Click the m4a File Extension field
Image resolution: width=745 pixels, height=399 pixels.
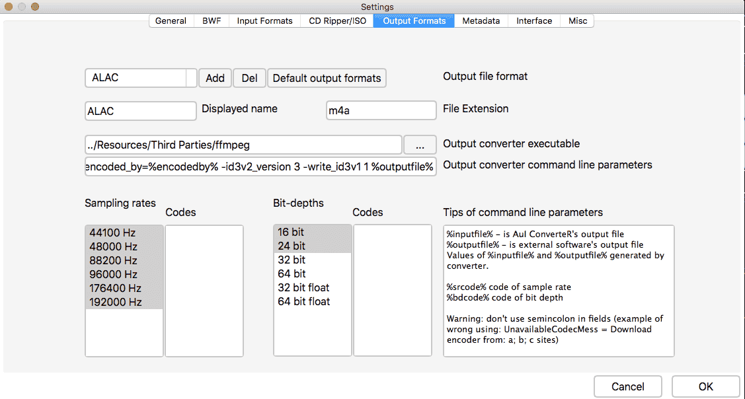pos(381,111)
